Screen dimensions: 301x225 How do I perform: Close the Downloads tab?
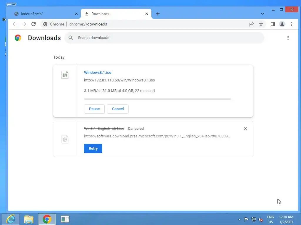(x=147, y=14)
